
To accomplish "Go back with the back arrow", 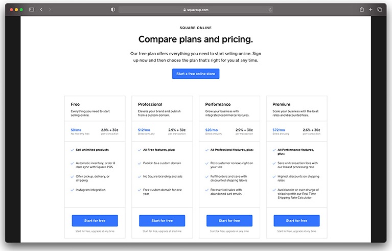I will coord(41,10).
